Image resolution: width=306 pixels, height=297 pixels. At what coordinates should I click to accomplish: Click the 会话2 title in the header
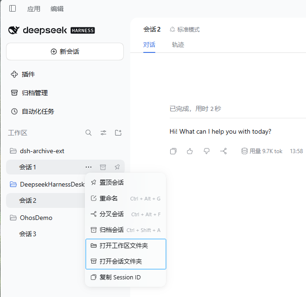coord(152,29)
